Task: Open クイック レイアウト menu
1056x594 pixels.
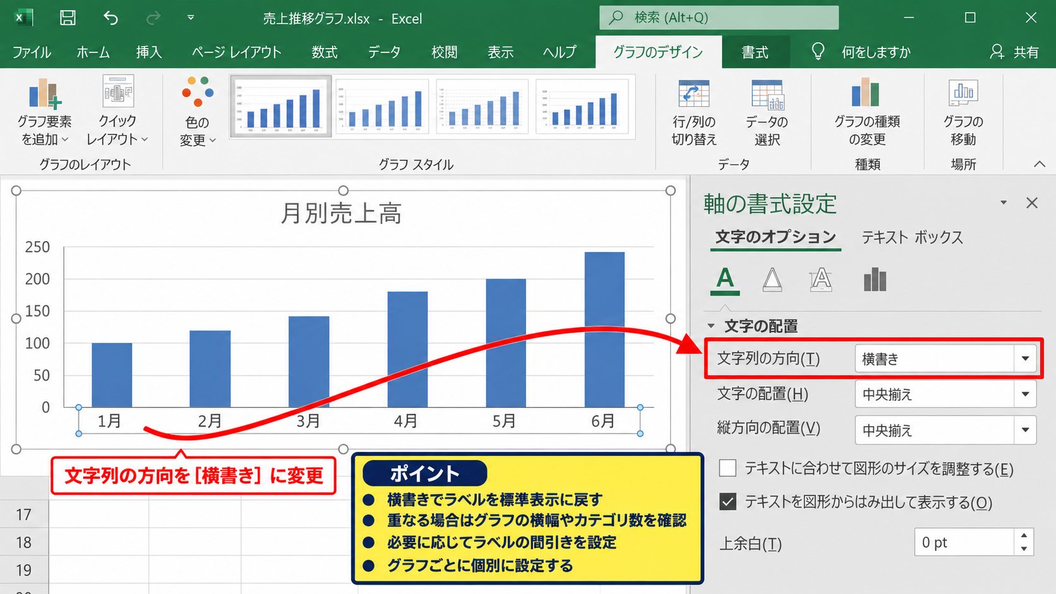Action: click(x=117, y=112)
